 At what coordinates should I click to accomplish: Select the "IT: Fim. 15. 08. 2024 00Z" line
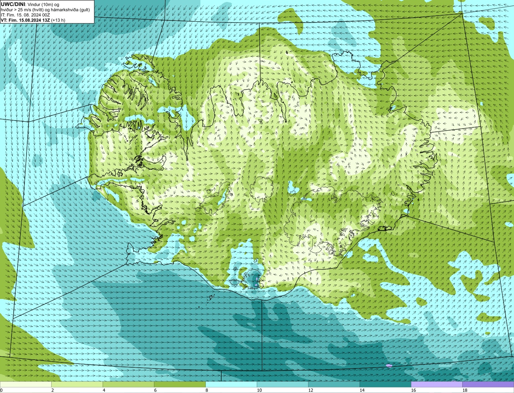[25, 14]
